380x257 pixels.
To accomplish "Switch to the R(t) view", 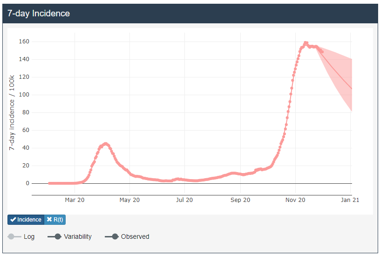I will [55, 220].
